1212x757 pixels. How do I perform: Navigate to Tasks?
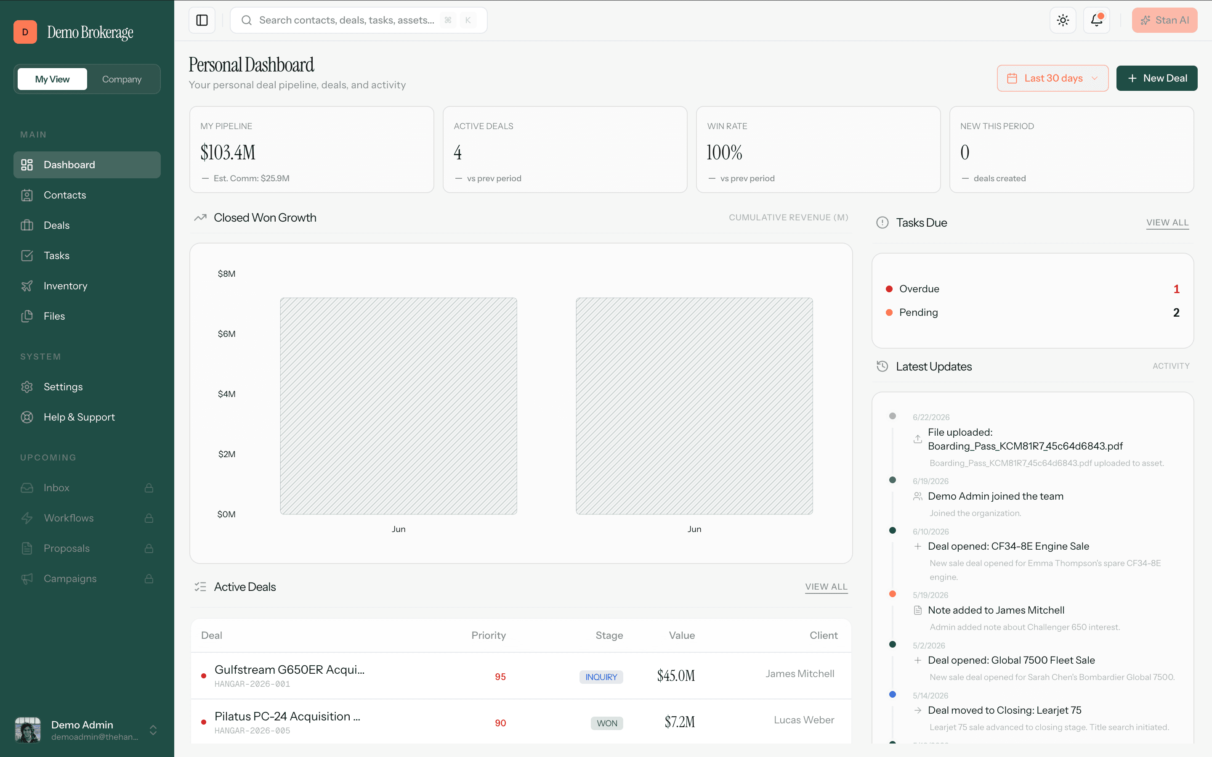(87, 256)
